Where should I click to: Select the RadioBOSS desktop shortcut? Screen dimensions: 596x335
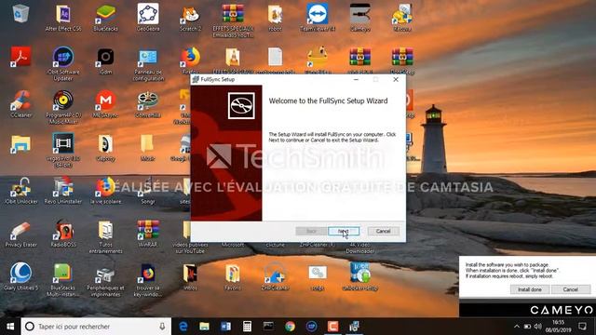pyautogui.click(x=63, y=234)
